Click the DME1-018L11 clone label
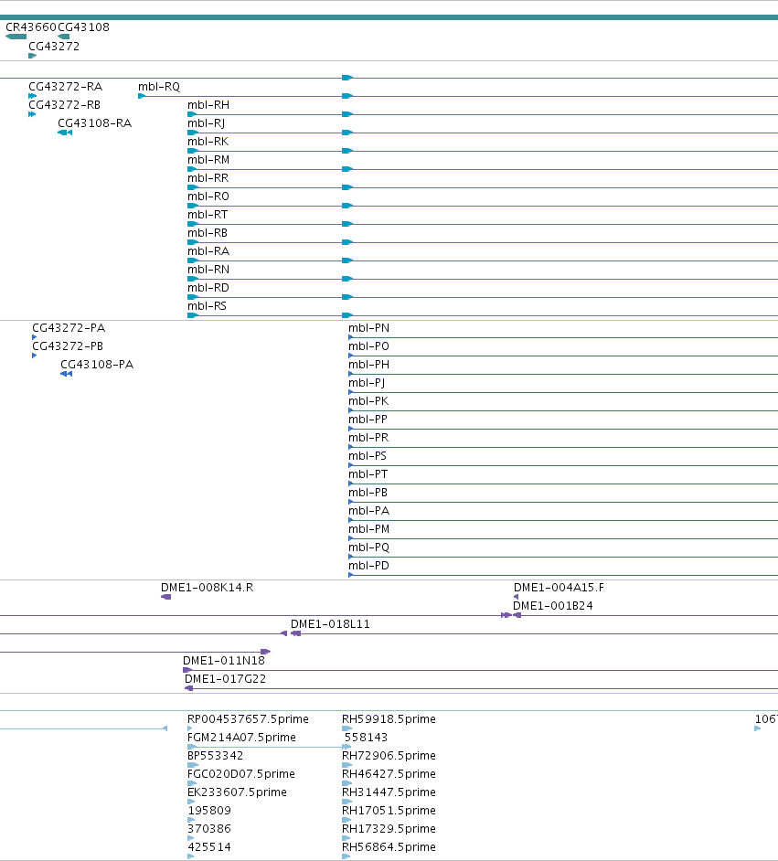Image resolution: width=778 pixels, height=861 pixels. click(331, 623)
